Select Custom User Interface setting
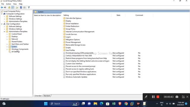 (x=74, y=64)
